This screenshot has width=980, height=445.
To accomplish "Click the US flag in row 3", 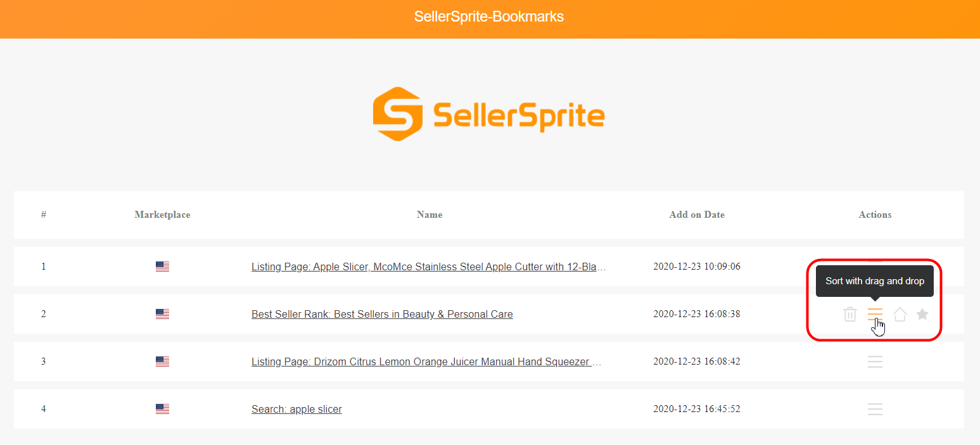I will tap(162, 361).
